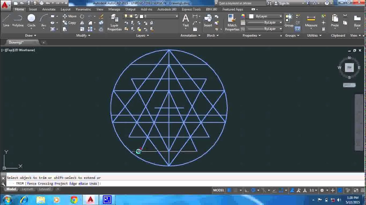Open the Express Tools ribbon tab
Image resolution: width=366 pixels, height=205 pixels.
tap(191, 9)
